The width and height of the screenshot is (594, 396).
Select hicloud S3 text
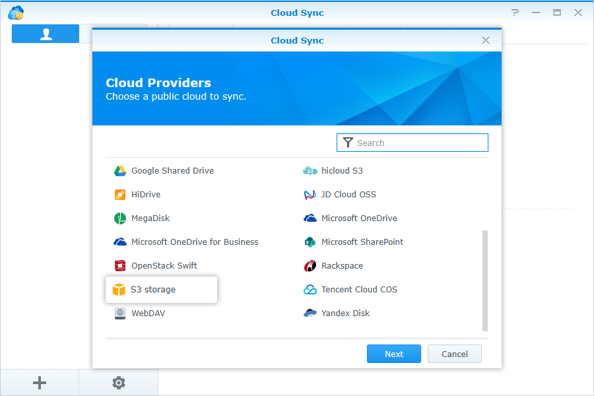342,170
